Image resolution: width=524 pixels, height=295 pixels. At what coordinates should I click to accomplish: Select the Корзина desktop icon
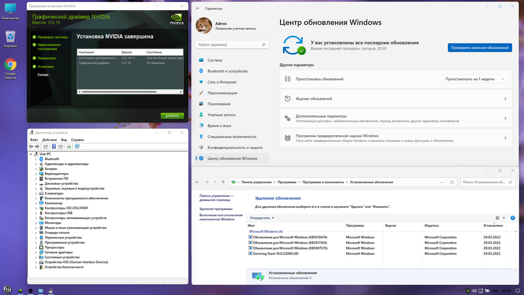click(10, 39)
